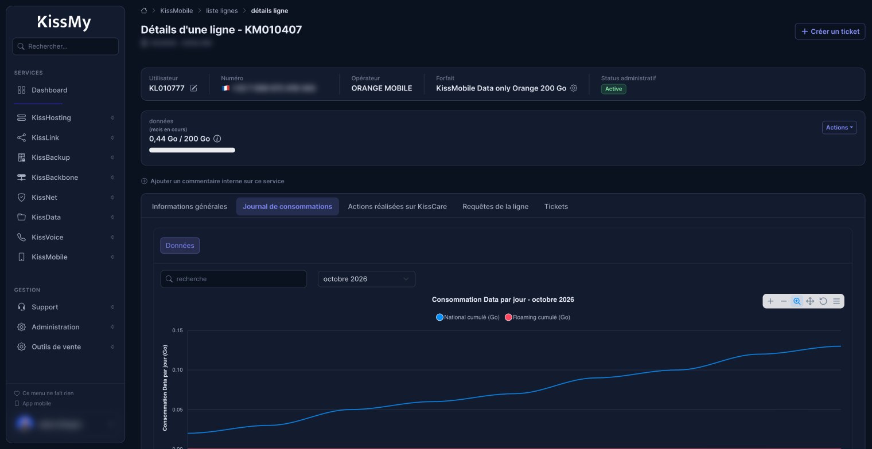Open the Actions dropdown

839,128
